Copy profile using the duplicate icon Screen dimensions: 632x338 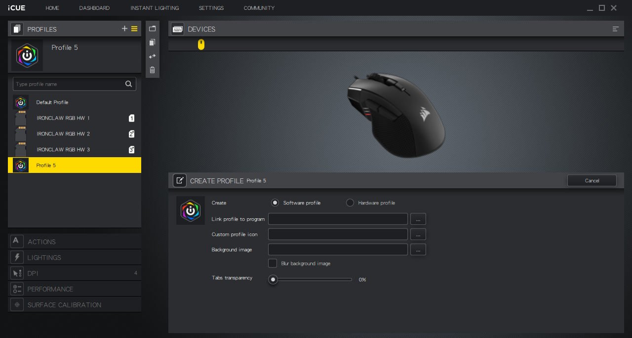(x=152, y=42)
